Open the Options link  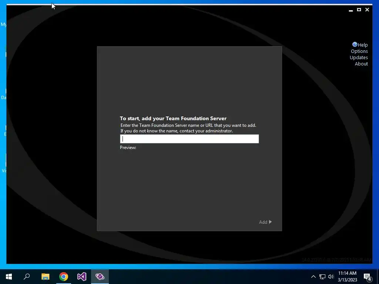(359, 51)
